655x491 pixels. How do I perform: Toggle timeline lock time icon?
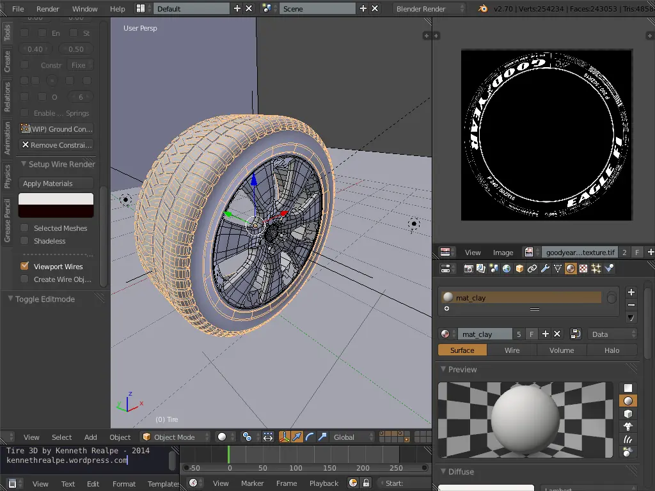coord(366,483)
